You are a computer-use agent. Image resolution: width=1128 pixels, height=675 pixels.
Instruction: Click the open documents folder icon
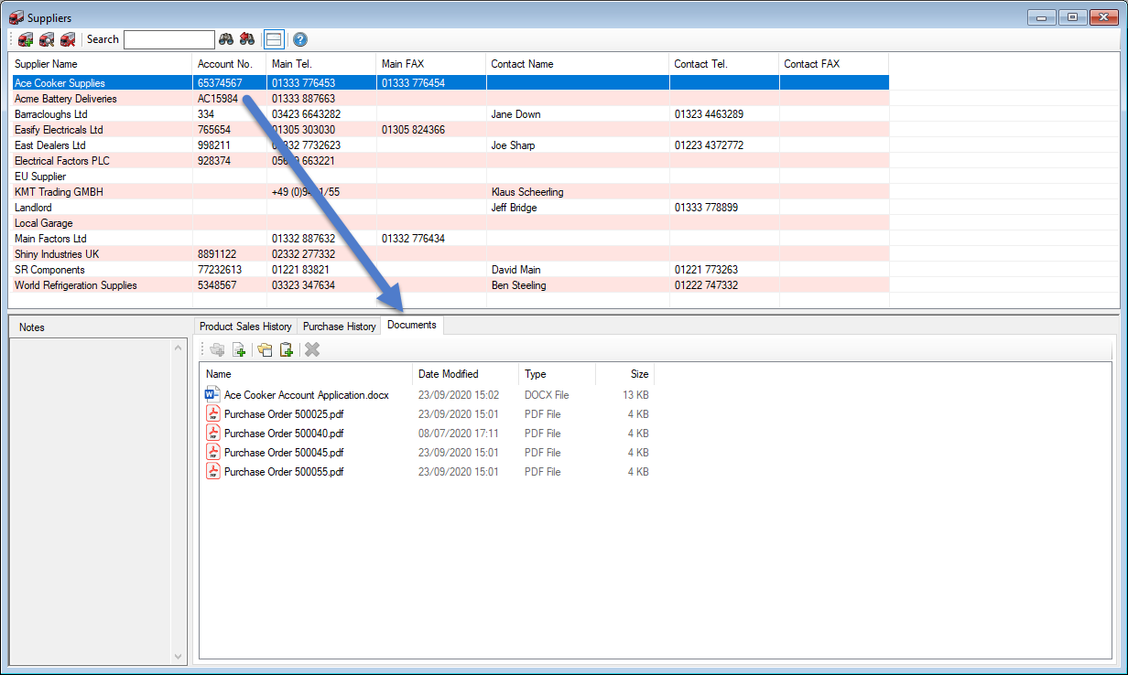click(x=265, y=349)
